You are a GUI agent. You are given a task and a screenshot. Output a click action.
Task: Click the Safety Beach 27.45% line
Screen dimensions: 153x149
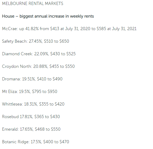point(36,41)
